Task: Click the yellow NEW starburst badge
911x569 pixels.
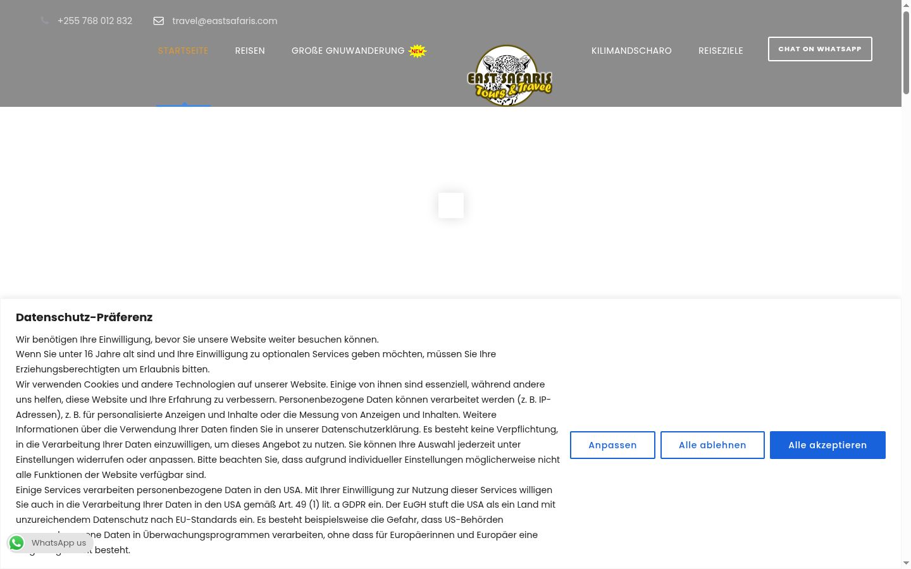Action: (x=418, y=51)
